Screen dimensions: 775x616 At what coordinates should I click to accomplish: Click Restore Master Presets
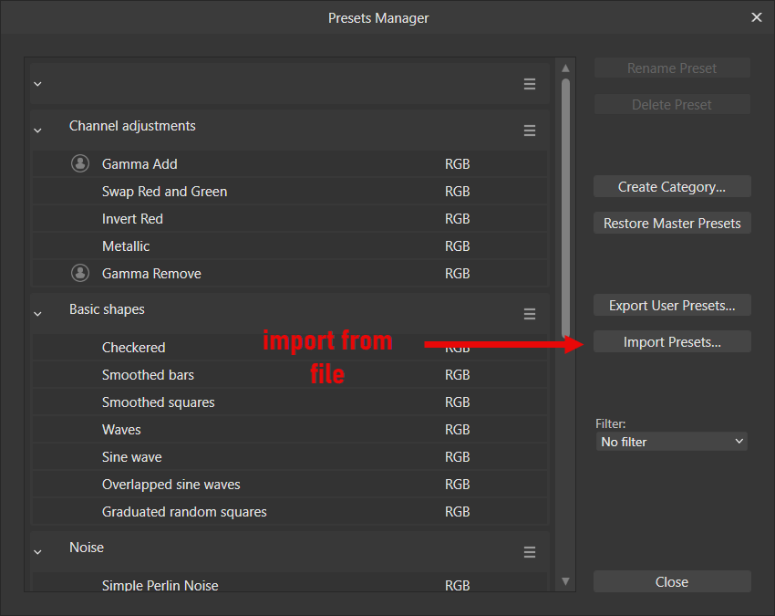point(672,224)
